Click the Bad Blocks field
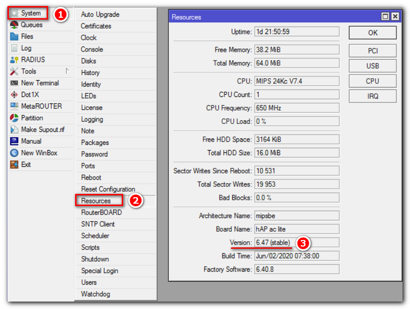This screenshot has width=410, height=309. pos(297,198)
